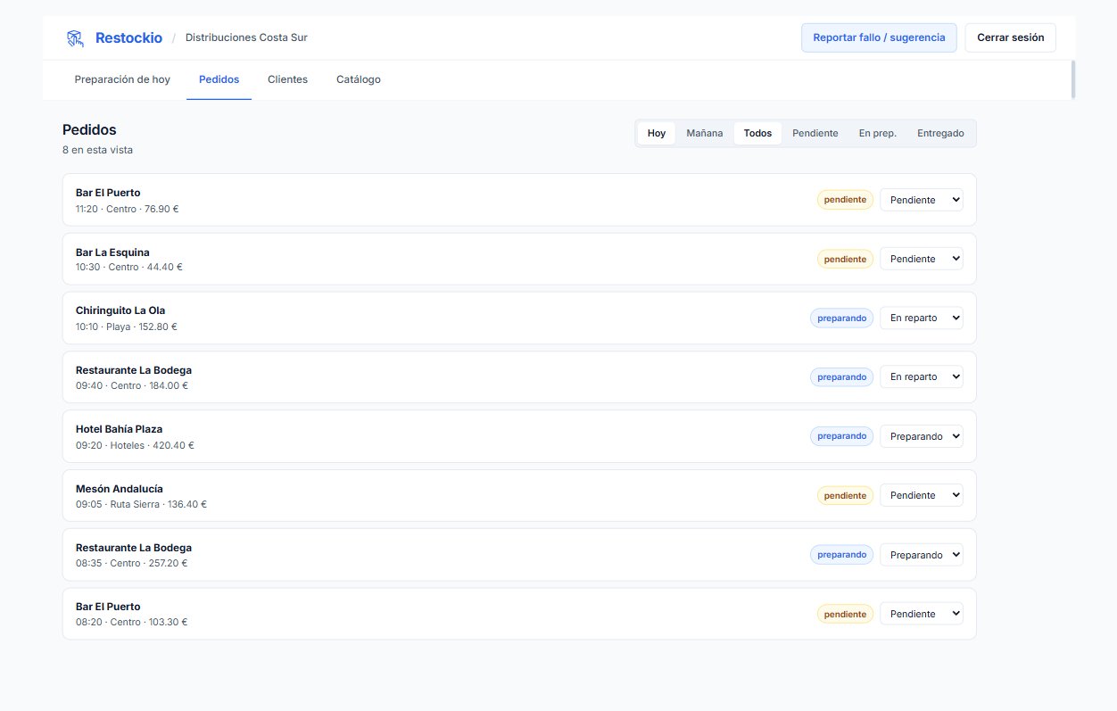Open the Restaurante La Bodega 08:35 order

(133, 548)
